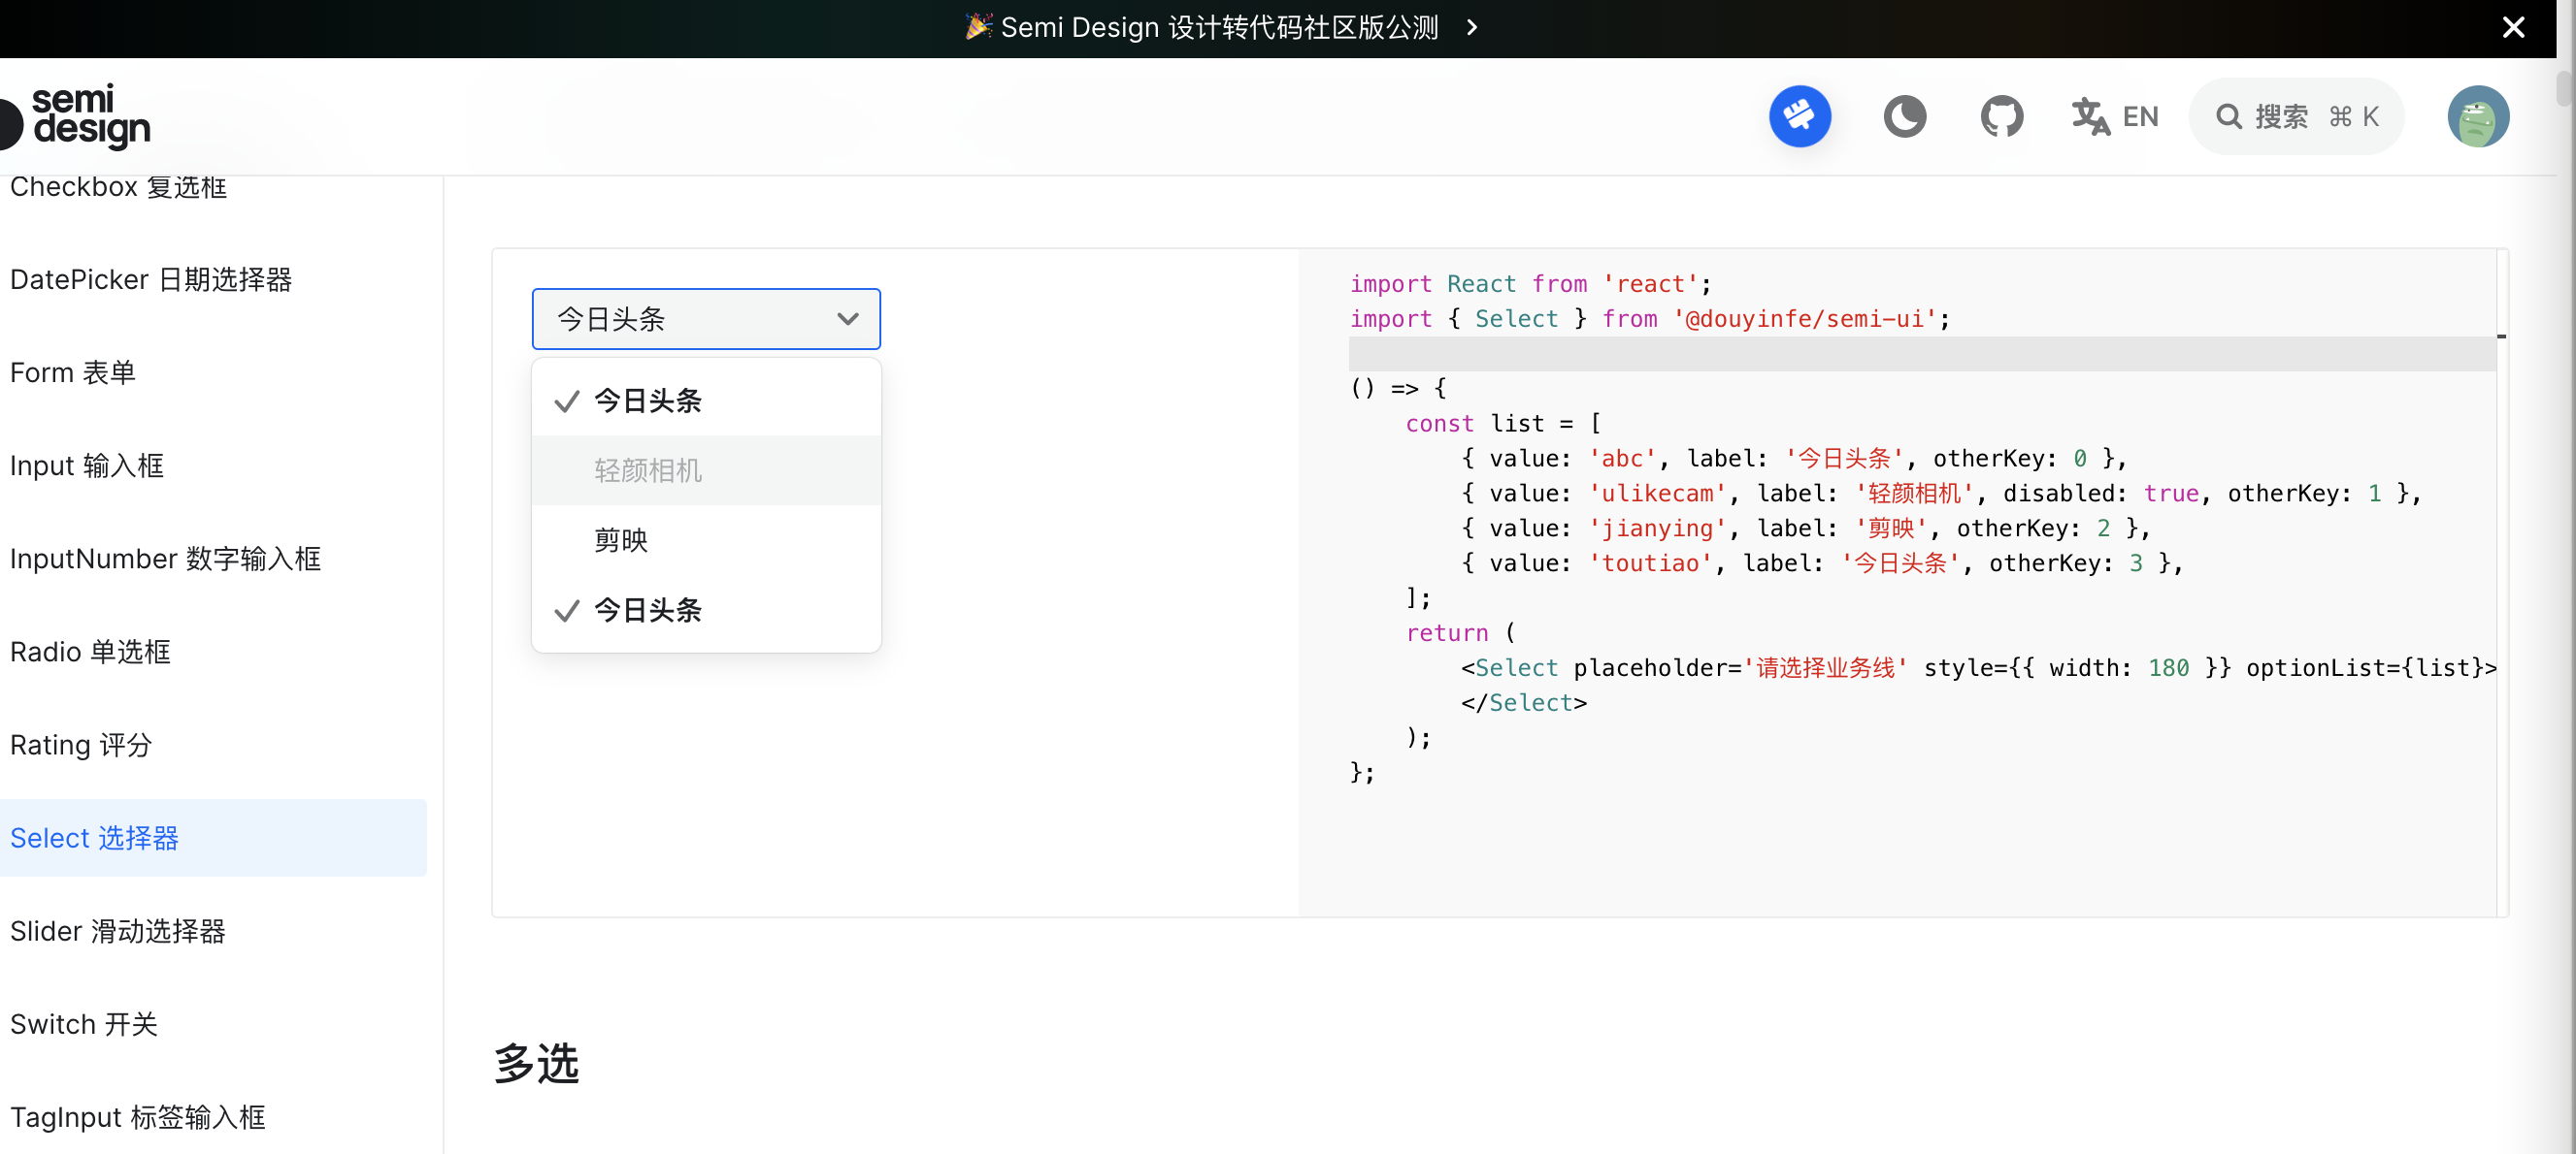The width and height of the screenshot is (2576, 1154).
Task: Open the Semi Design announcement link
Action: point(1219,27)
